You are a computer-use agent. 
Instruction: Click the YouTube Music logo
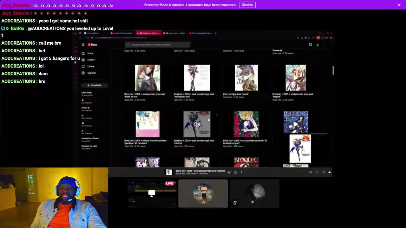tap(92, 45)
